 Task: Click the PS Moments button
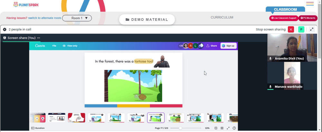coord(308,18)
